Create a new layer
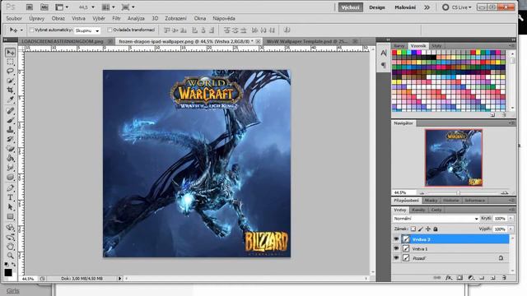 point(493,278)
